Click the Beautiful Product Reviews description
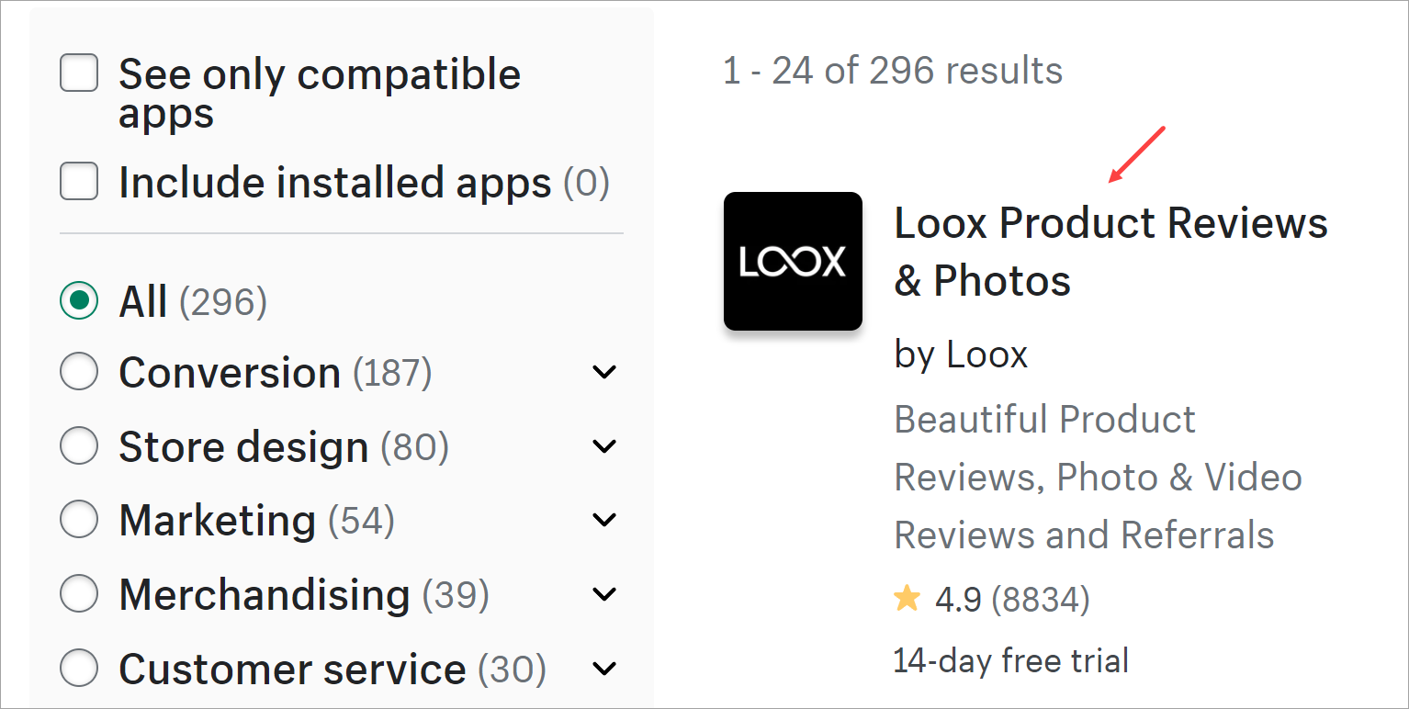The width and height of the screenshot is (1409, 709). pos(1098,477)
